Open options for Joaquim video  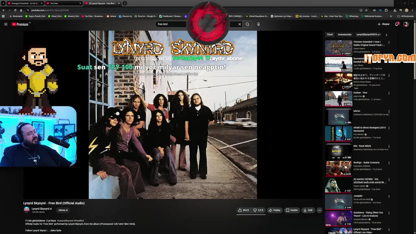click(x=389, y=197)
